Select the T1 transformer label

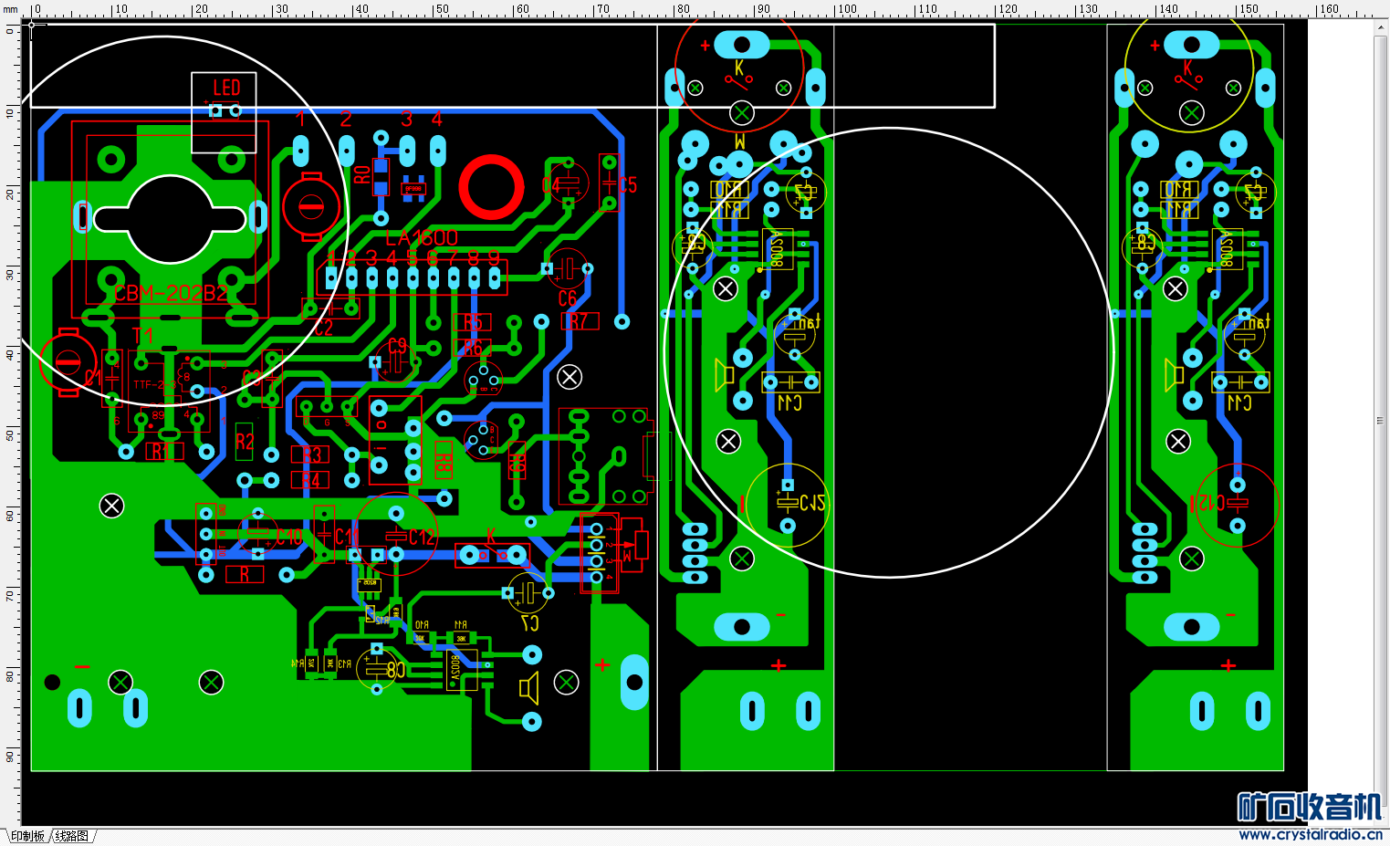(x=142, y=335)
